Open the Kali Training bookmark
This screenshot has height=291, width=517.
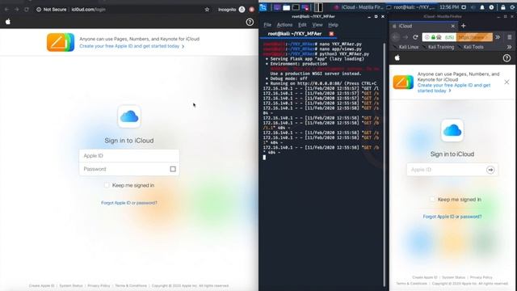point(439,47)
